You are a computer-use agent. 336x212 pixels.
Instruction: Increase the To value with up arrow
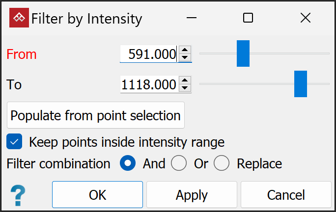[x=185, y=81]
